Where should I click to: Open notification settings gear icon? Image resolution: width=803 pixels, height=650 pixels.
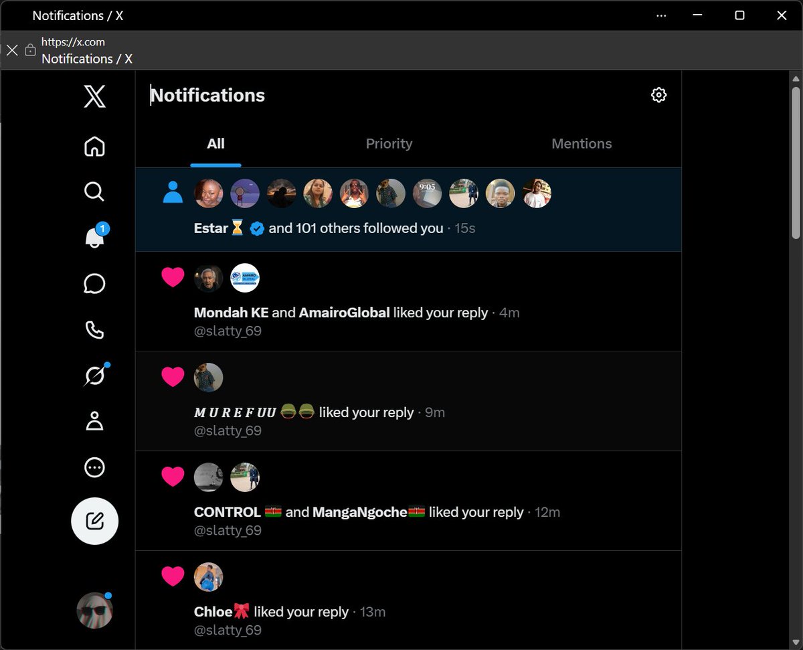(x=658, y=95)
